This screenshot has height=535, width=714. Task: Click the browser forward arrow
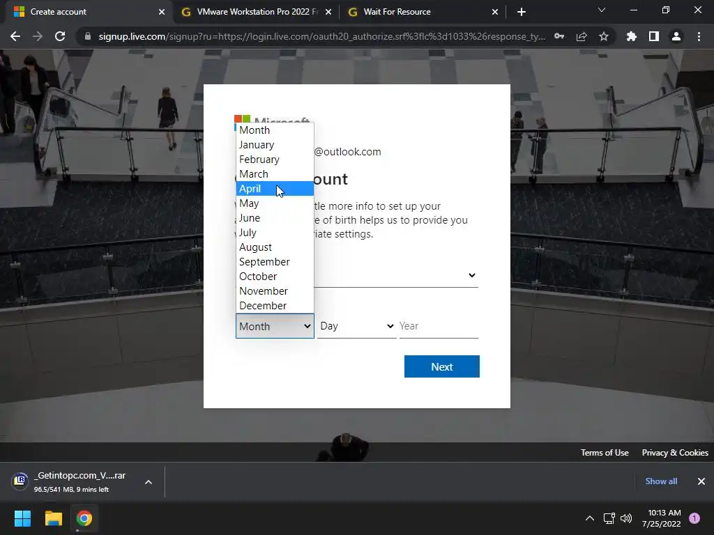click(38, 36)
